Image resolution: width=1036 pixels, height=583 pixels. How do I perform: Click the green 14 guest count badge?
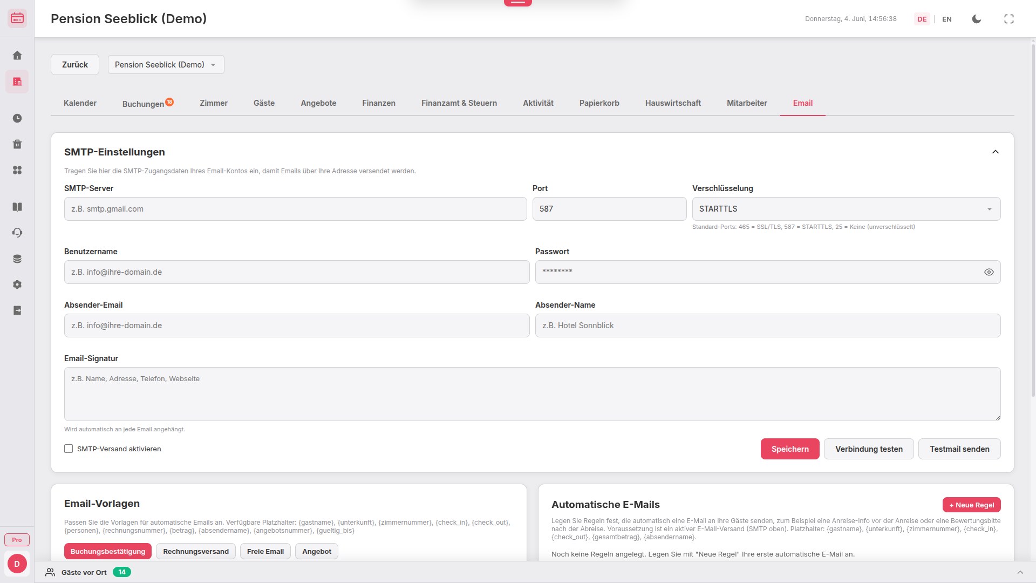pyautogui.click(x=122, y=572)
